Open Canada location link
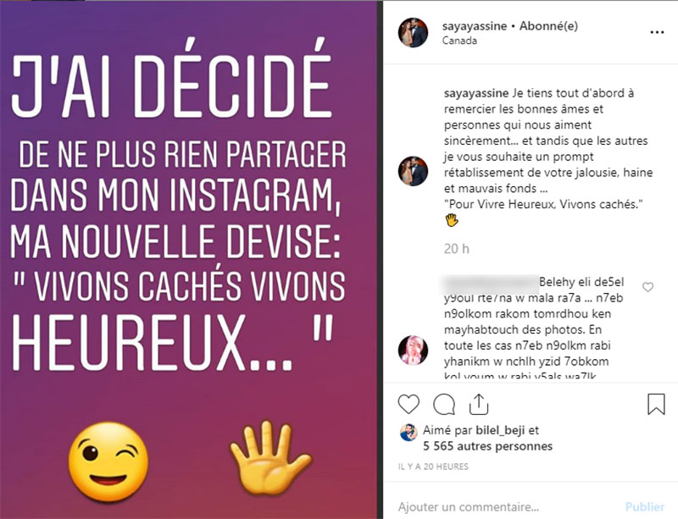 pos(459,41)
